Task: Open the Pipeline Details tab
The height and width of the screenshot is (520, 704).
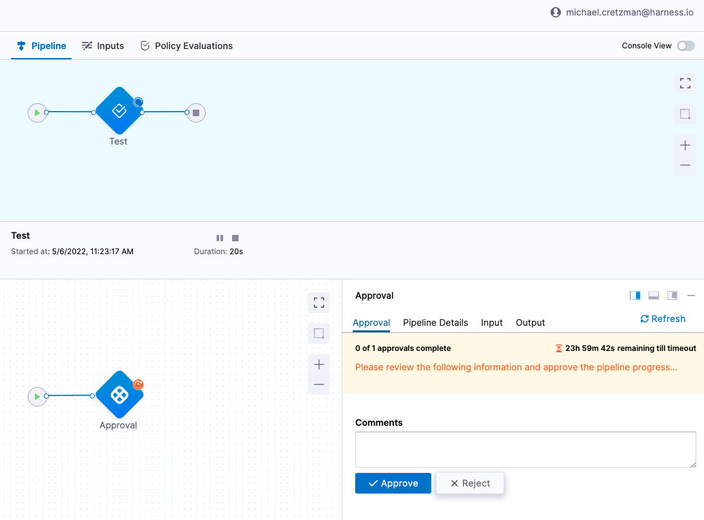Action: coord(435,323)
